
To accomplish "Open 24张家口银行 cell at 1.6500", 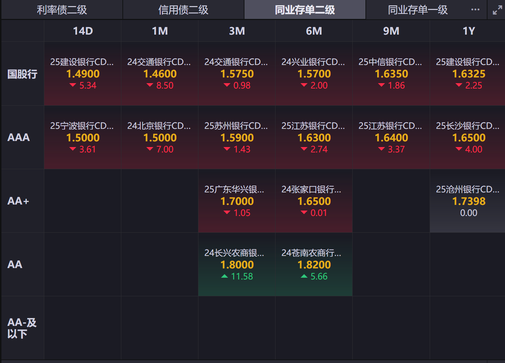I will (x=314, y=201).
